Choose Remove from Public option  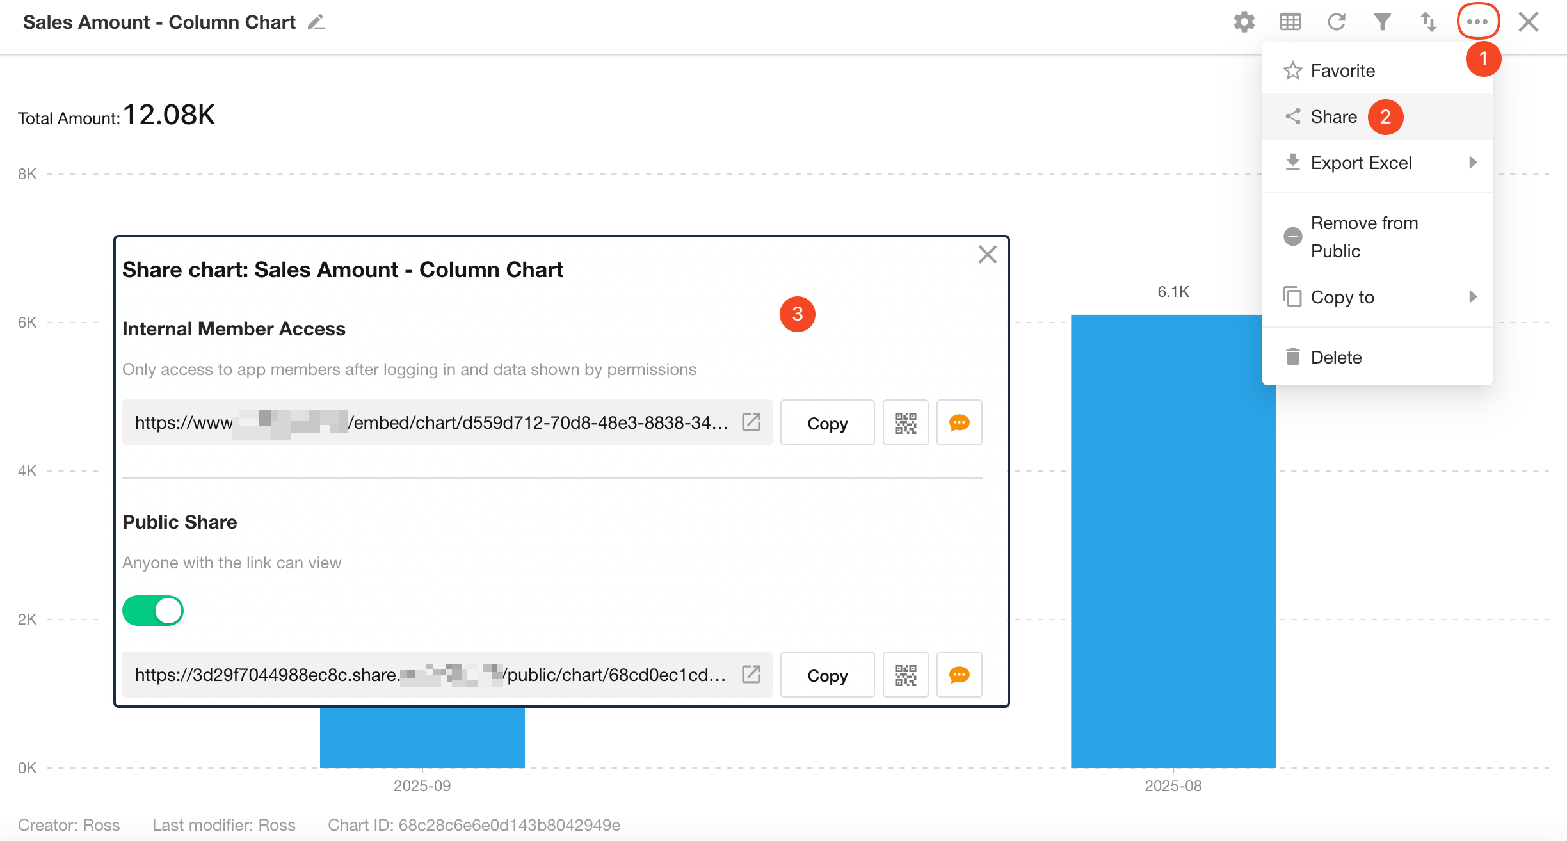tap(1363, 237)
